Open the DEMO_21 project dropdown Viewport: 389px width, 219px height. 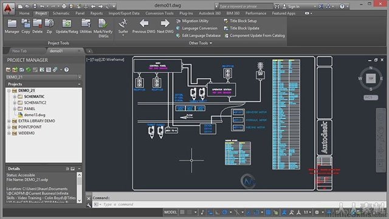[x=80, y=77]
